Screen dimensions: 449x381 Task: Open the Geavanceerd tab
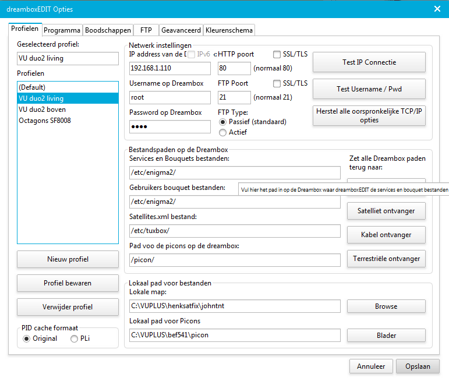[181, 30]
